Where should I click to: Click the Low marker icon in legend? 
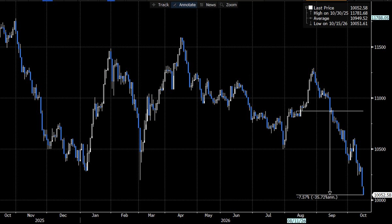pyautogui.click(x=310, y=24)
